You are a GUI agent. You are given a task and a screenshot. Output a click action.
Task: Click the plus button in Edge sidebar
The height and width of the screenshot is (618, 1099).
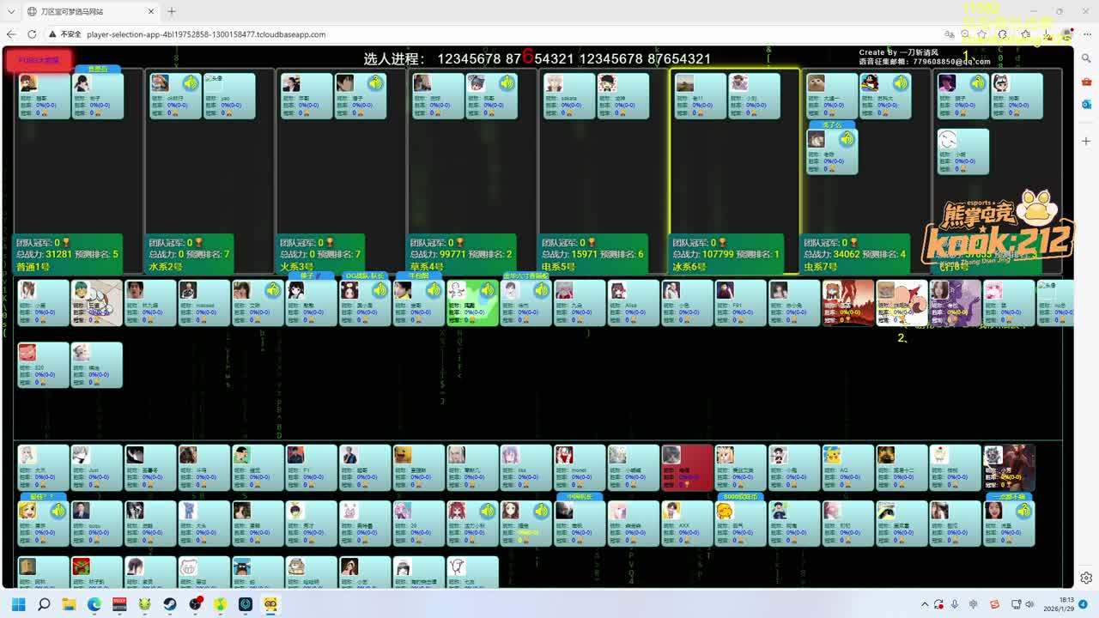1086,141
